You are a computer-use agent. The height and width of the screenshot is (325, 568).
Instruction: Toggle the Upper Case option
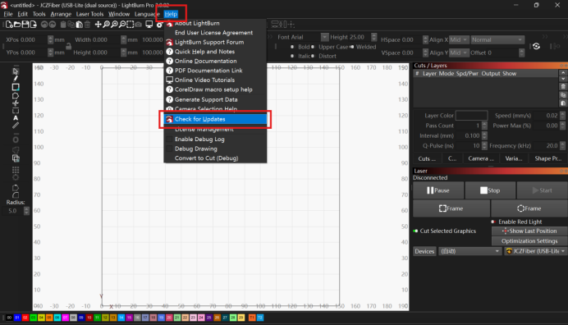(x=313, y=47)
